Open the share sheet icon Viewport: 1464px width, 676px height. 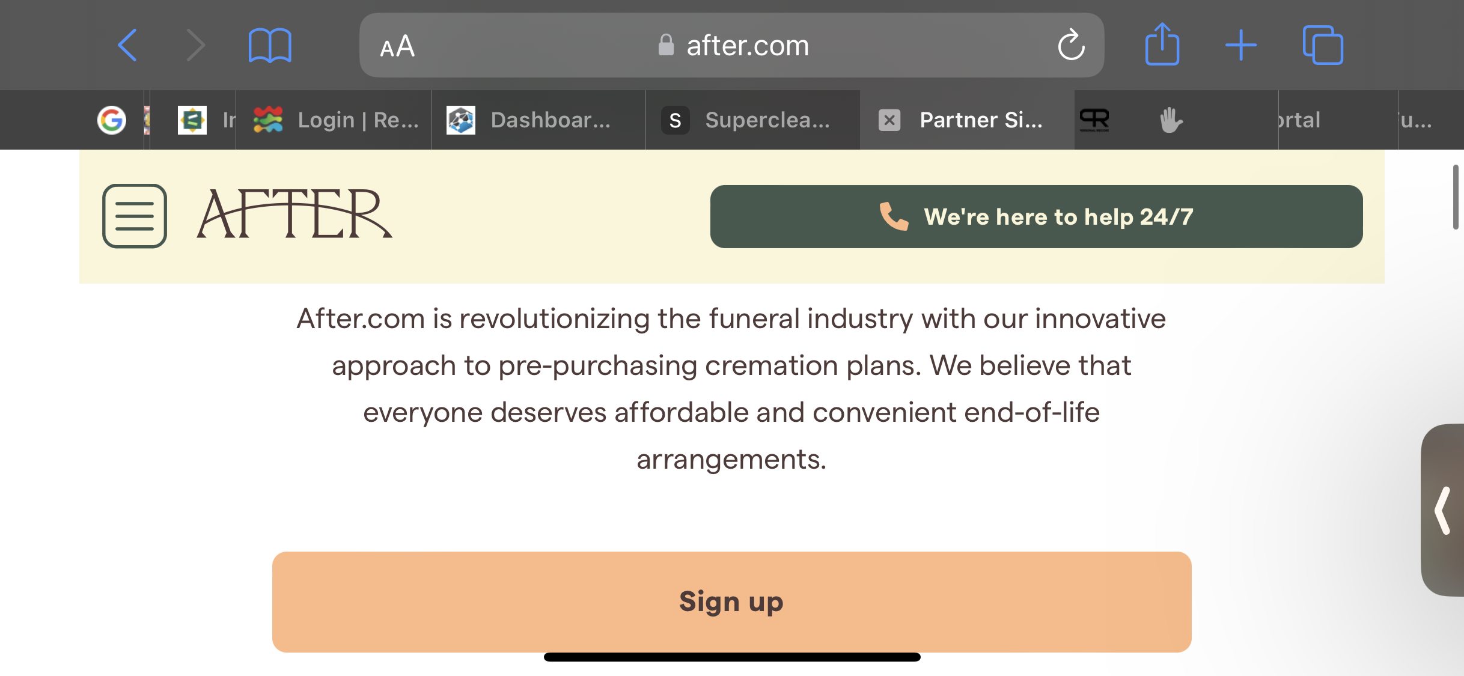tap(1162, 44)
